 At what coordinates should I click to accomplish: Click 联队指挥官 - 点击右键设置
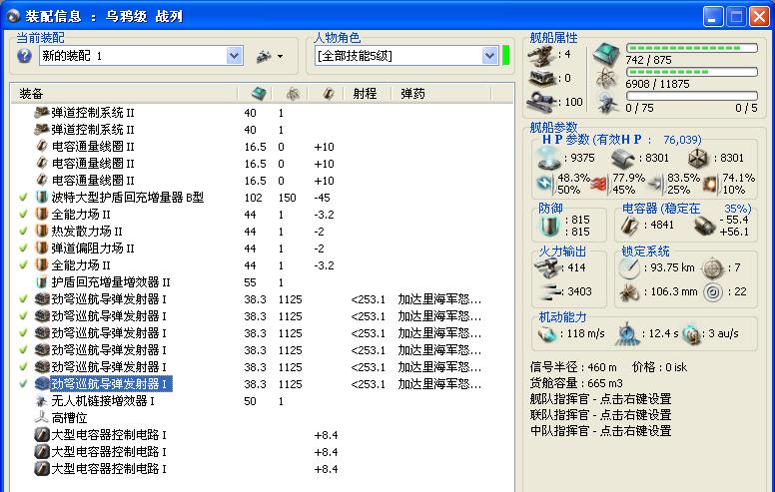pyautogui.click(x=600, y=415)
